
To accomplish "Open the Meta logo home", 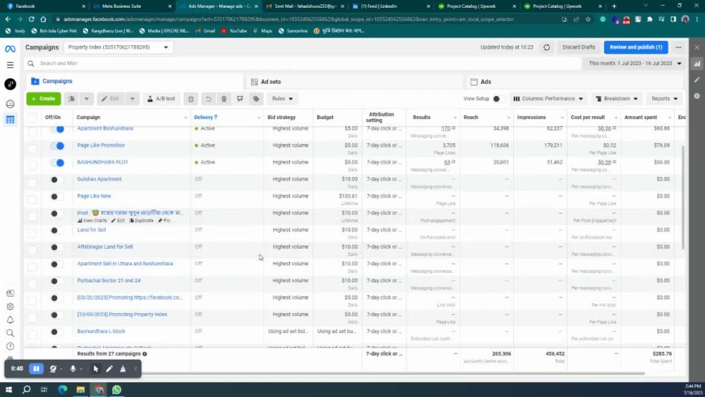I will [x=10, y=49].
